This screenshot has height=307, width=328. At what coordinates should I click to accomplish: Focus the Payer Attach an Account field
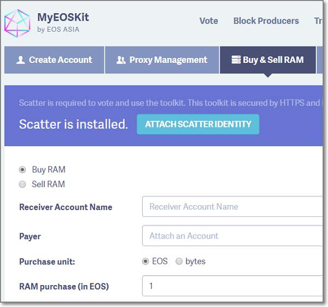pos(232,236)
